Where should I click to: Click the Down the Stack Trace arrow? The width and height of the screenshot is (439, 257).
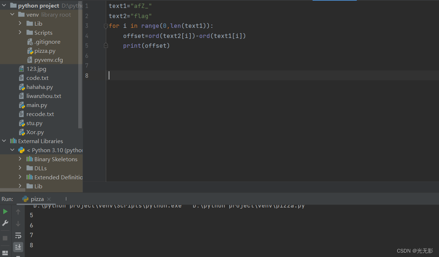click(x=18, y=224)
